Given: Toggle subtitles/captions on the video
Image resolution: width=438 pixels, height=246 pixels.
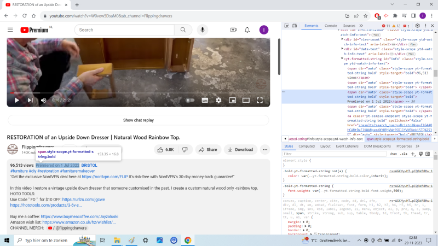Looking at the screenshot, I should click(x=205, y=100).
